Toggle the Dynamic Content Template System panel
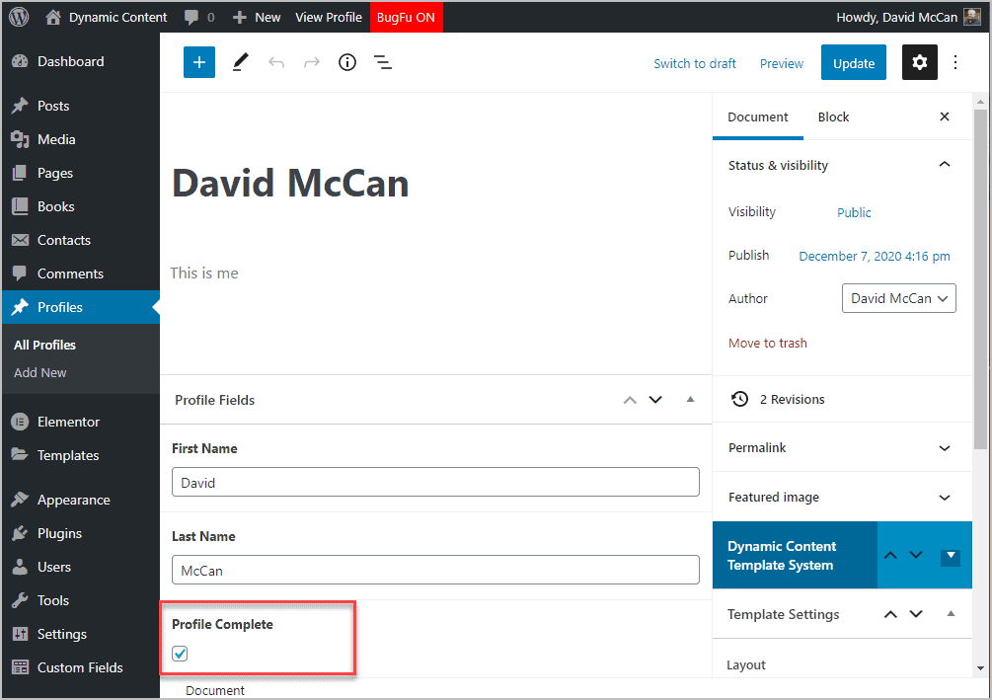The width and height of the screenshot is (992, 700). pyautogui.click(x=951, y=557)
